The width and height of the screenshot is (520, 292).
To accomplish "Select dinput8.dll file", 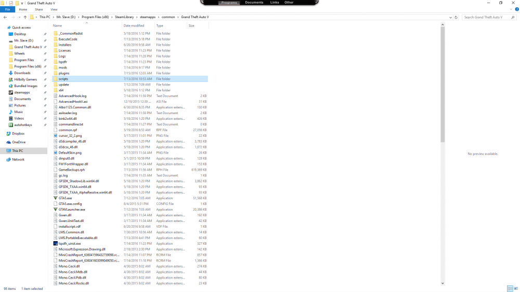I will pyautogui.click(x=67, y=158).
